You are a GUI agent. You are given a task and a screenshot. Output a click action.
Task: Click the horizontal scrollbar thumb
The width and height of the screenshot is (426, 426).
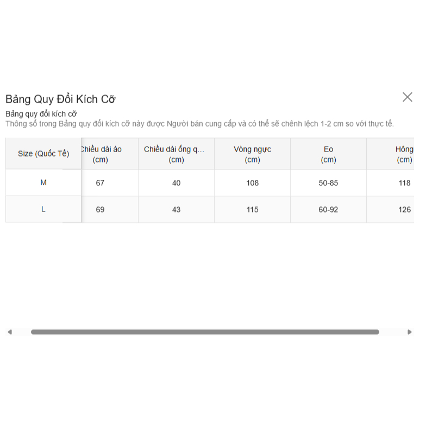[205, 332]
